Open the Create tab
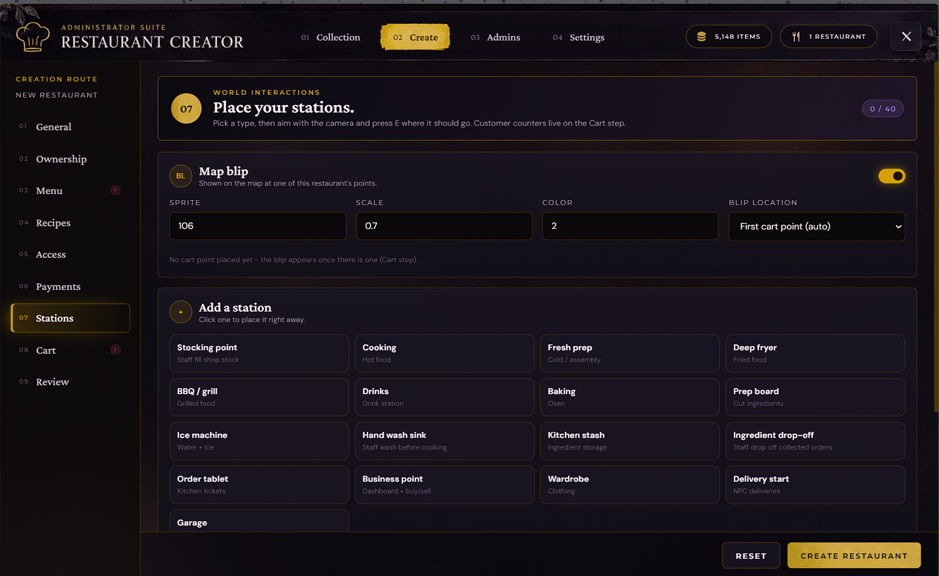The width and height of the screenshot is (939, 576). click(x=415, y=37)
